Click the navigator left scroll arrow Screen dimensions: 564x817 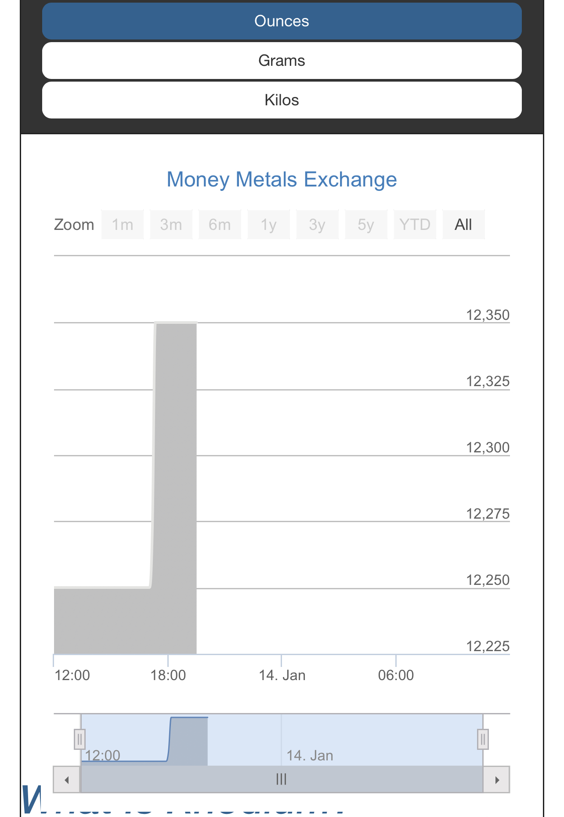pos(67,780)
